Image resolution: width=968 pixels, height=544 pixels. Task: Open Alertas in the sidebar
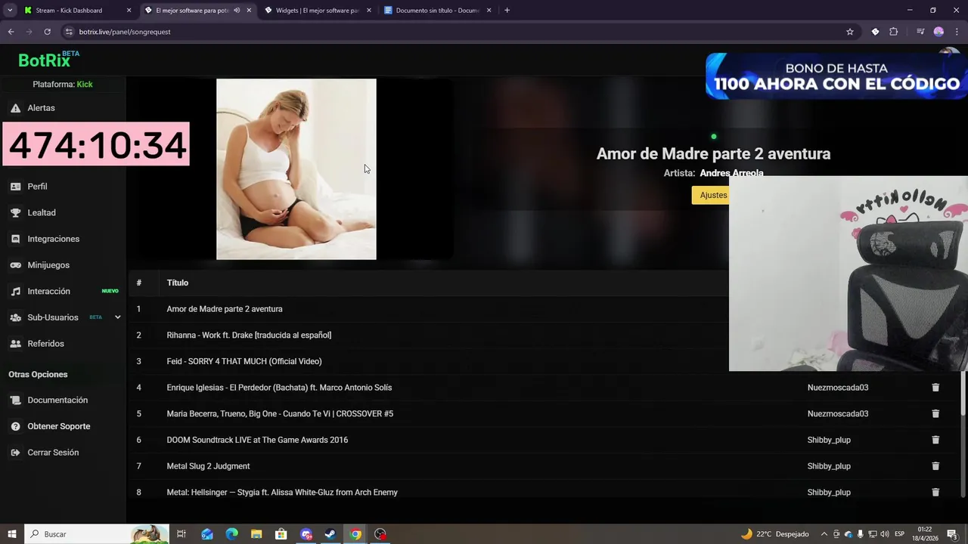click(41, 108)
